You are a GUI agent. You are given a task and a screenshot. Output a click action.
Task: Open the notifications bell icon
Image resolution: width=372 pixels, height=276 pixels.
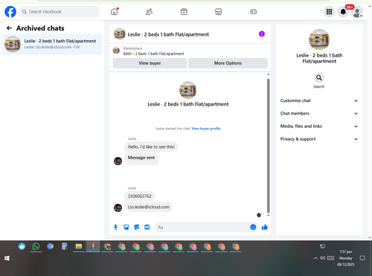(343, 12)
